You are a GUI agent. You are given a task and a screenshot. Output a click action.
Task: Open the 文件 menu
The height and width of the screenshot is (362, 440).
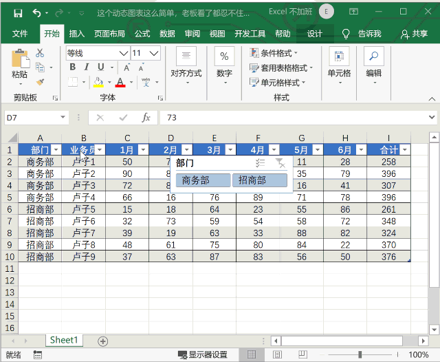20,34
